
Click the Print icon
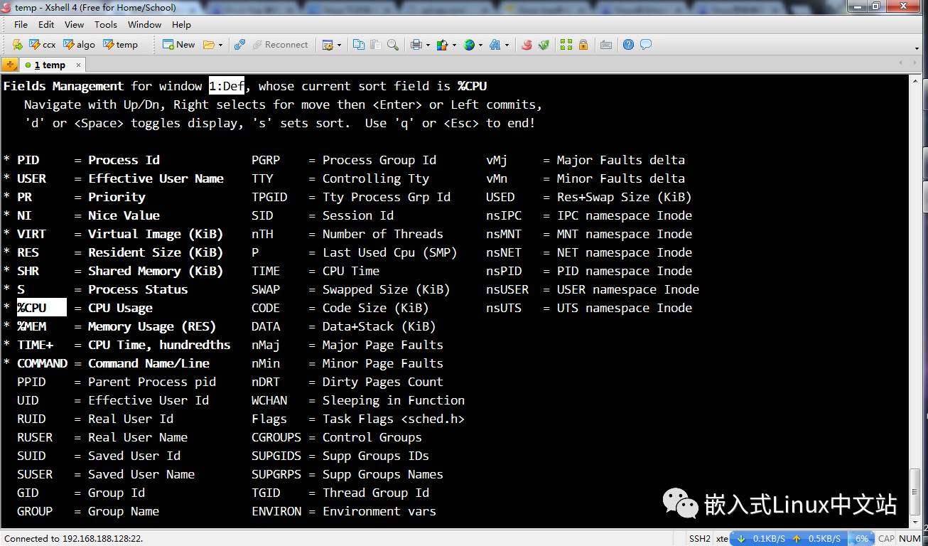pos(416,45)
